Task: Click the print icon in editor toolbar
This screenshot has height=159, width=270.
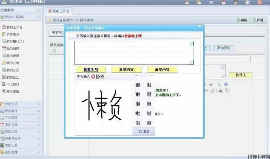Action: tap(220, 91)
